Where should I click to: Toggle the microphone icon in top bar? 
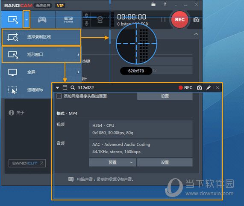click(87, 24)
